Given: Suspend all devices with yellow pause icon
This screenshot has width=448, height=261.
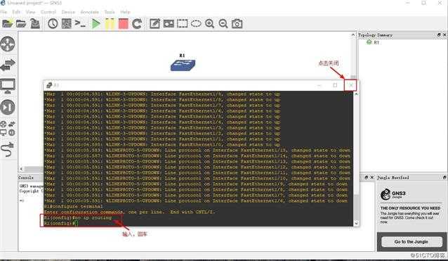Looking at the screenshot, I should point(110,23).
